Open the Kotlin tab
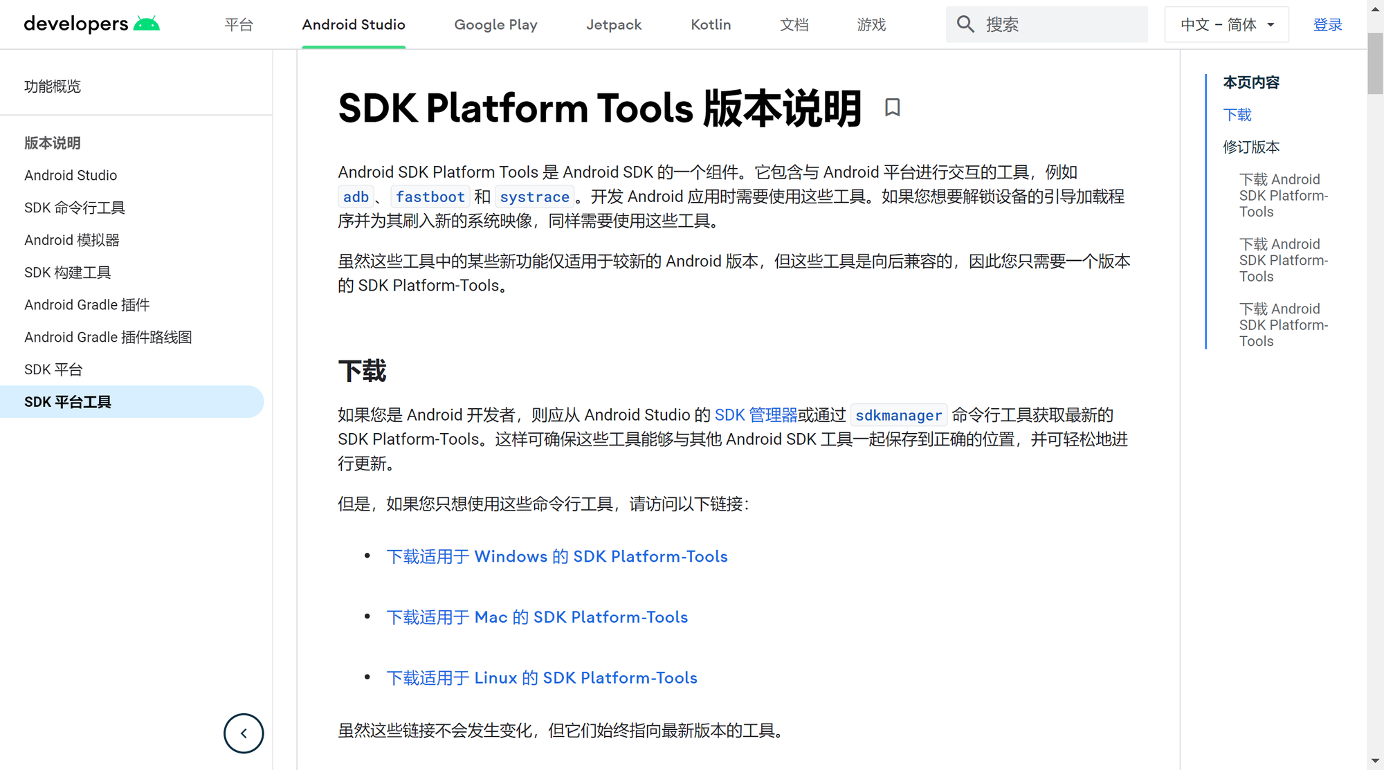Image resolution: width=1384 pixels, height=770 pixels. click(x=711, y=24)
